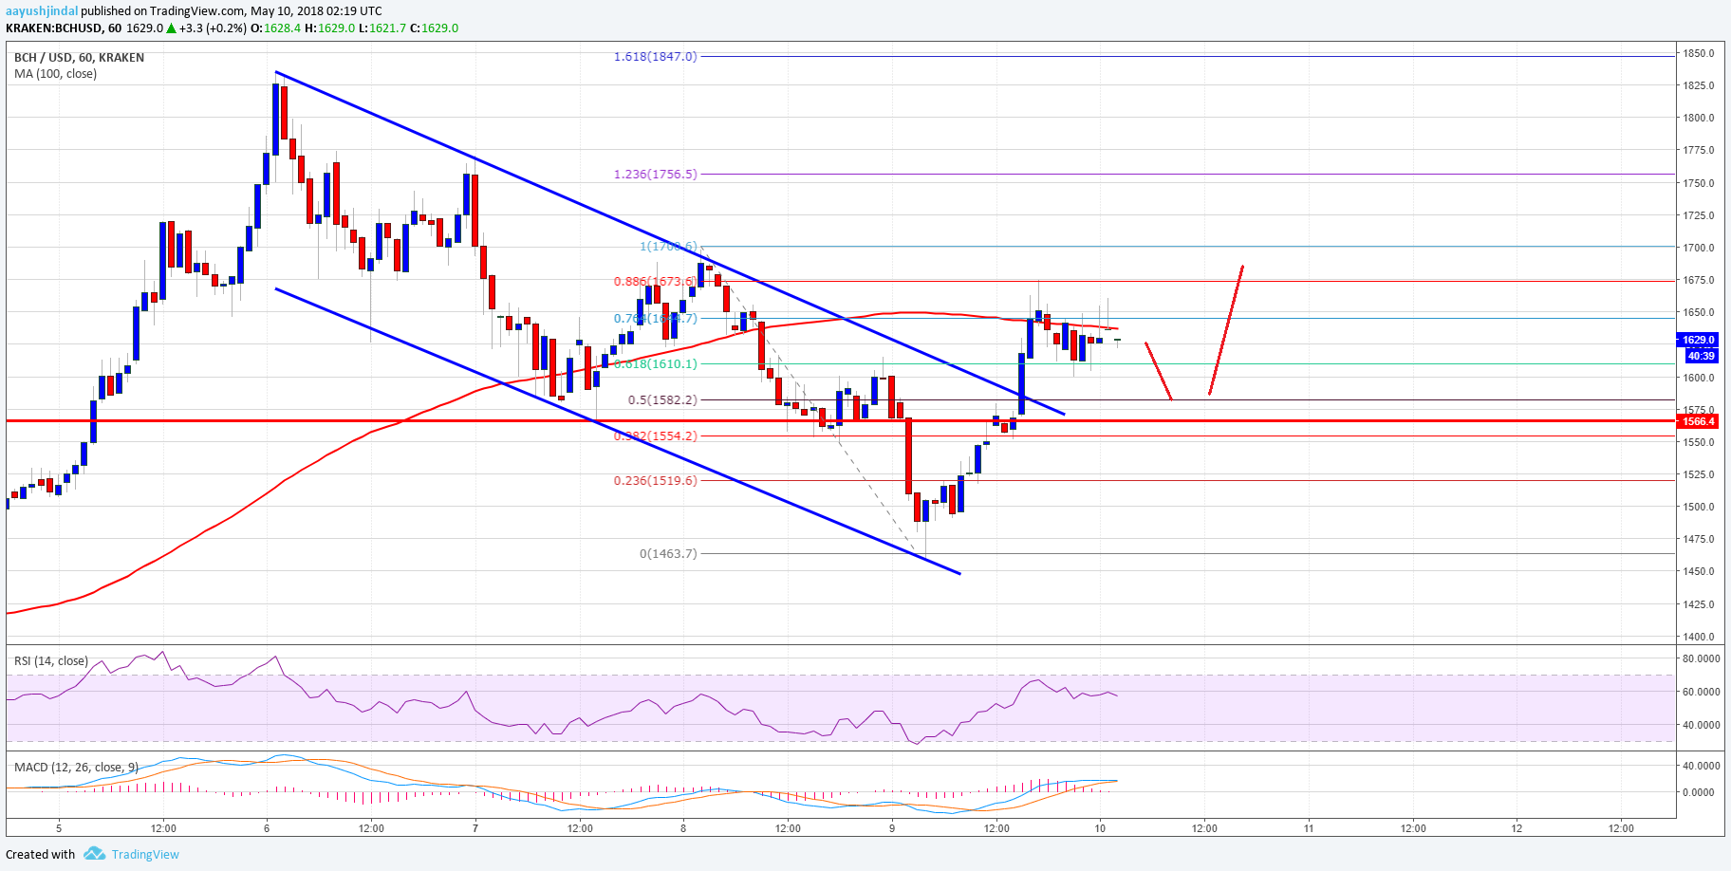This screenshot has height=871, width=1731.
Task: Click the TradingView cloud logo in footer
Action: click(x=94, y=853)
